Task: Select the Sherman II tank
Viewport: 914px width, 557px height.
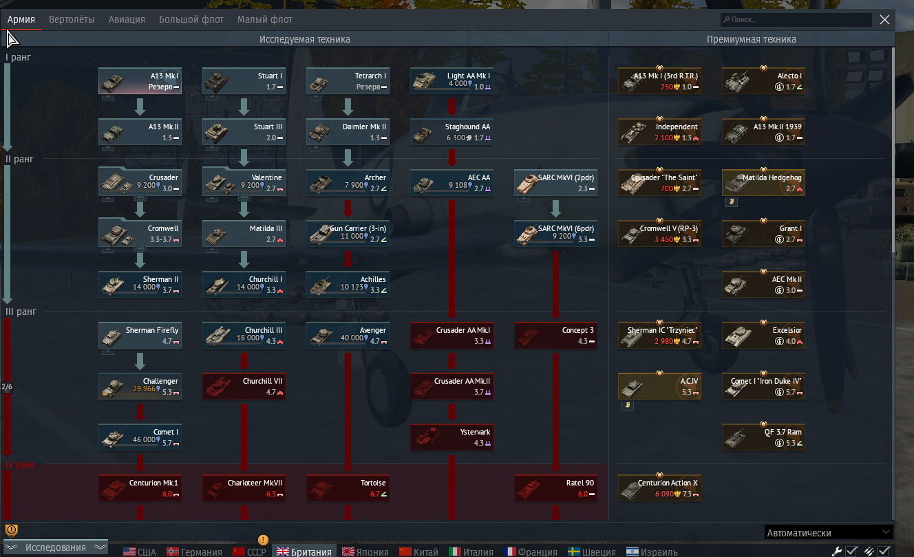Action: [x=140, y=285]
